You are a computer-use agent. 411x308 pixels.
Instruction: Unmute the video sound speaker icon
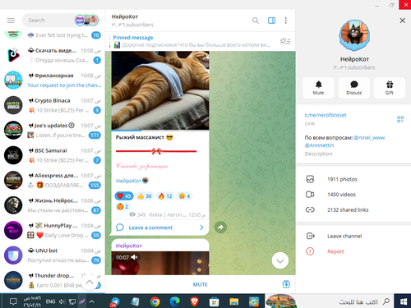[x=134, y=257]
